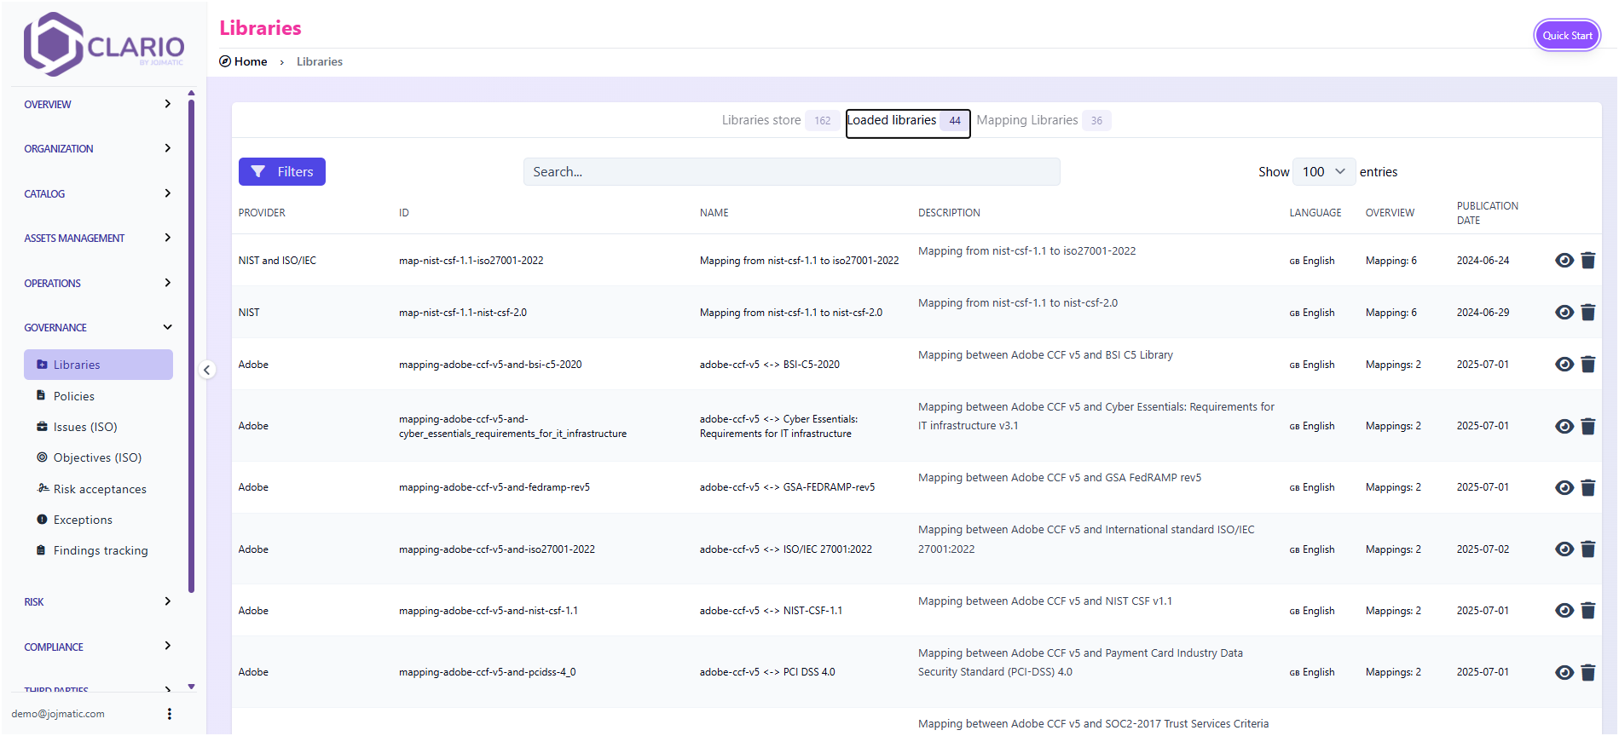1619x736 pixels.
Task: Delete the mapping-adobe-ccf-v5-and-fedramp-rev5 library
Action: click(1587, 487)
